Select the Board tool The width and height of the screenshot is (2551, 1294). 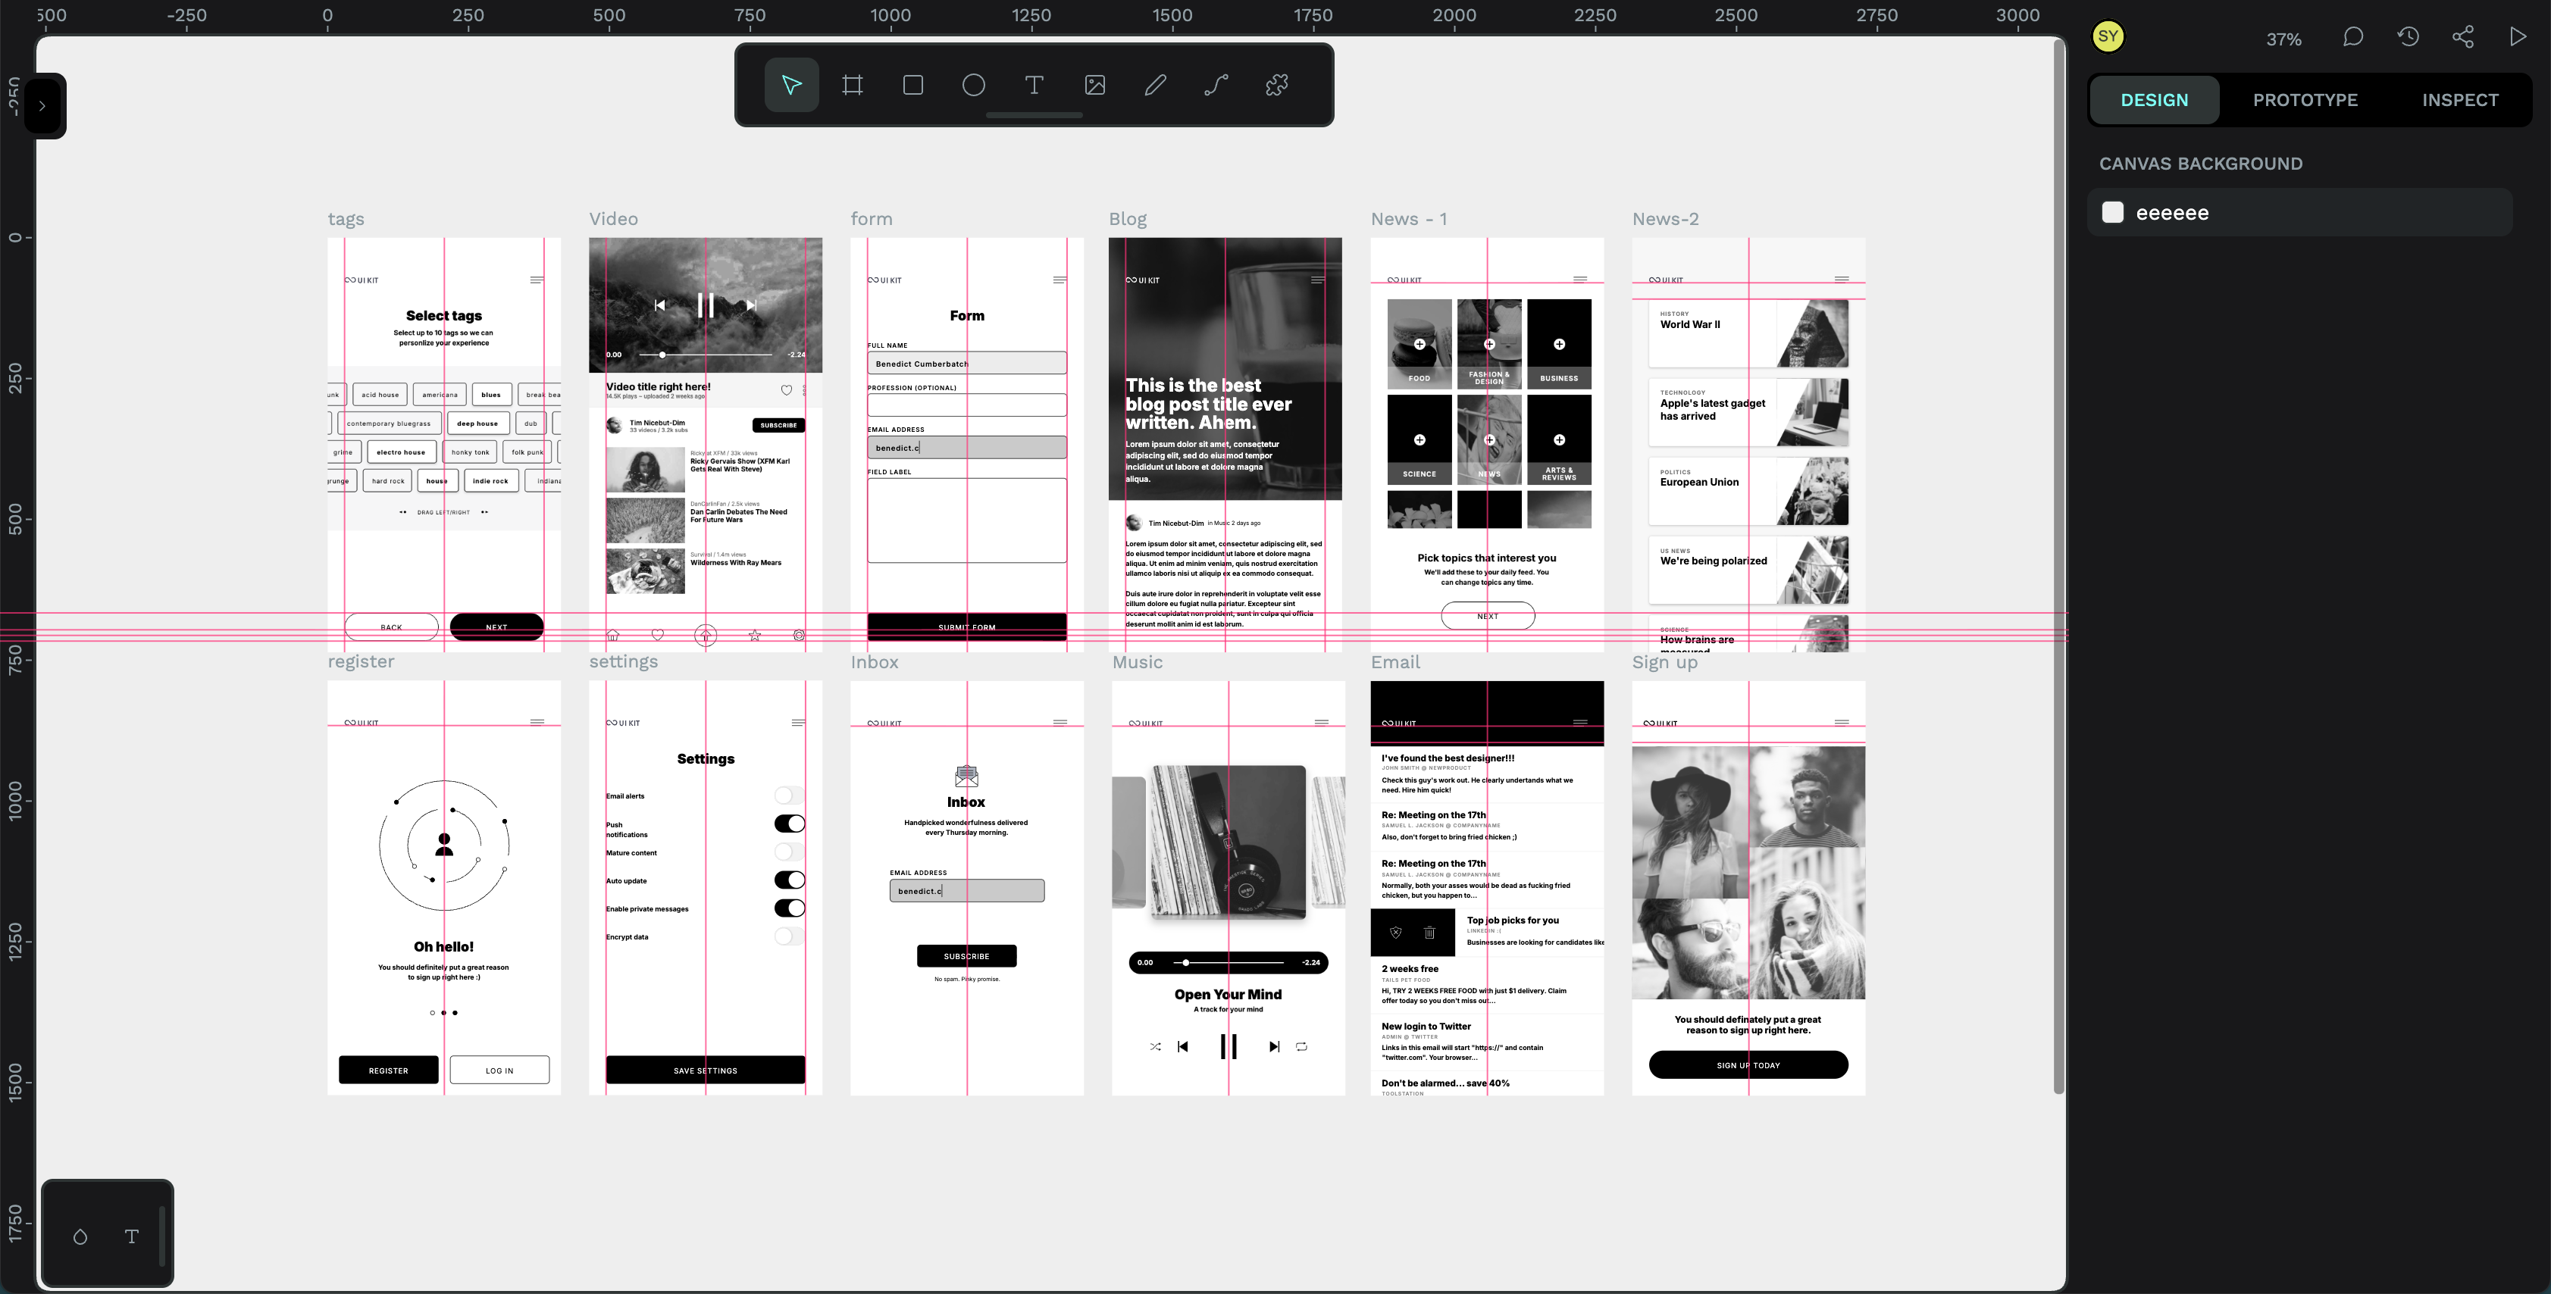(x=852, y=85)
